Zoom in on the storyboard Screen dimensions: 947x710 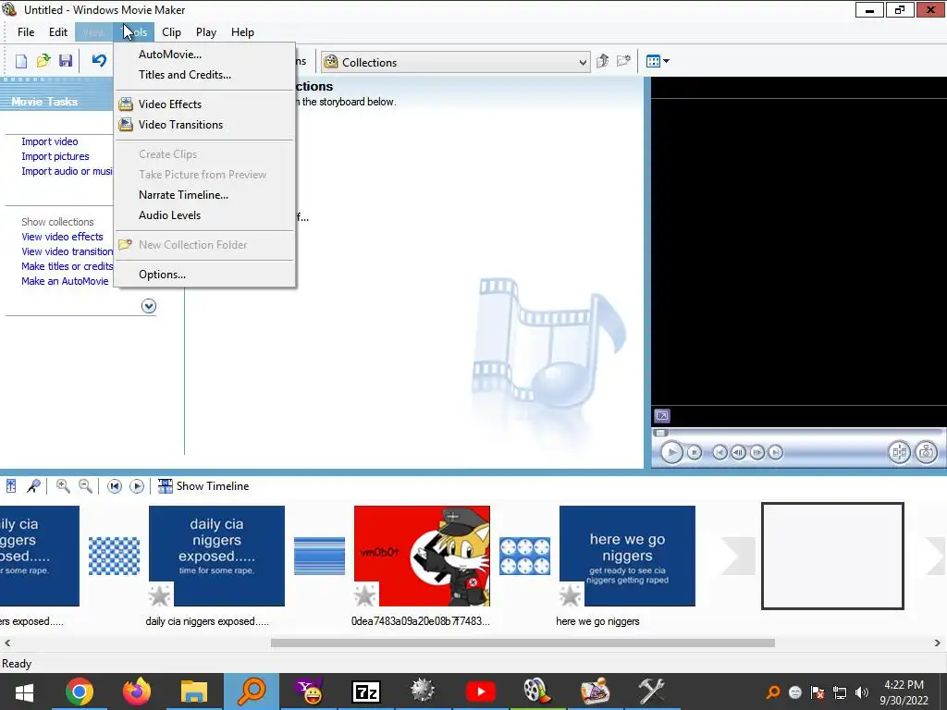pos(63,486)
